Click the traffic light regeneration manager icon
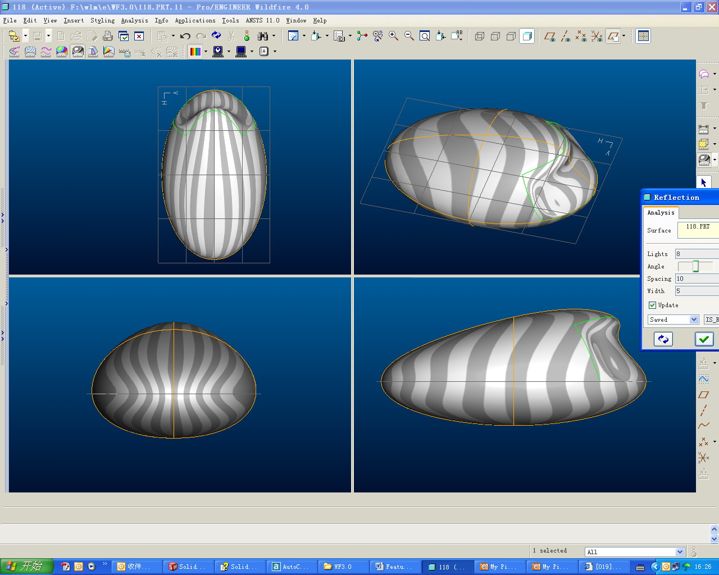This screenshot has height=575, width=719. coord(247,36)
